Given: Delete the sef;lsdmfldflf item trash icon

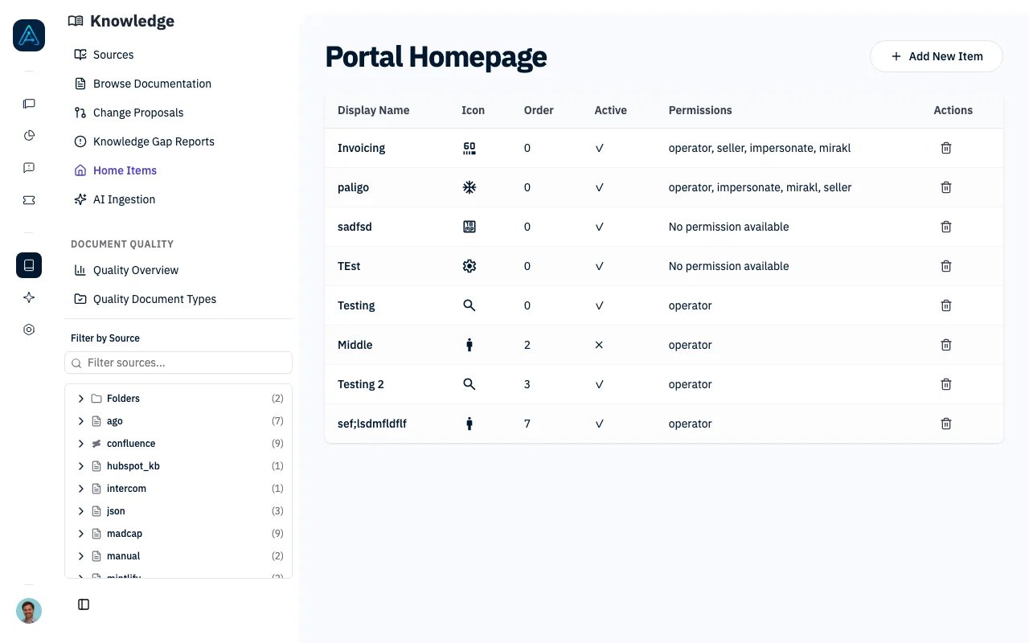Looking at the screenshot, I should [x=946, y=424].
